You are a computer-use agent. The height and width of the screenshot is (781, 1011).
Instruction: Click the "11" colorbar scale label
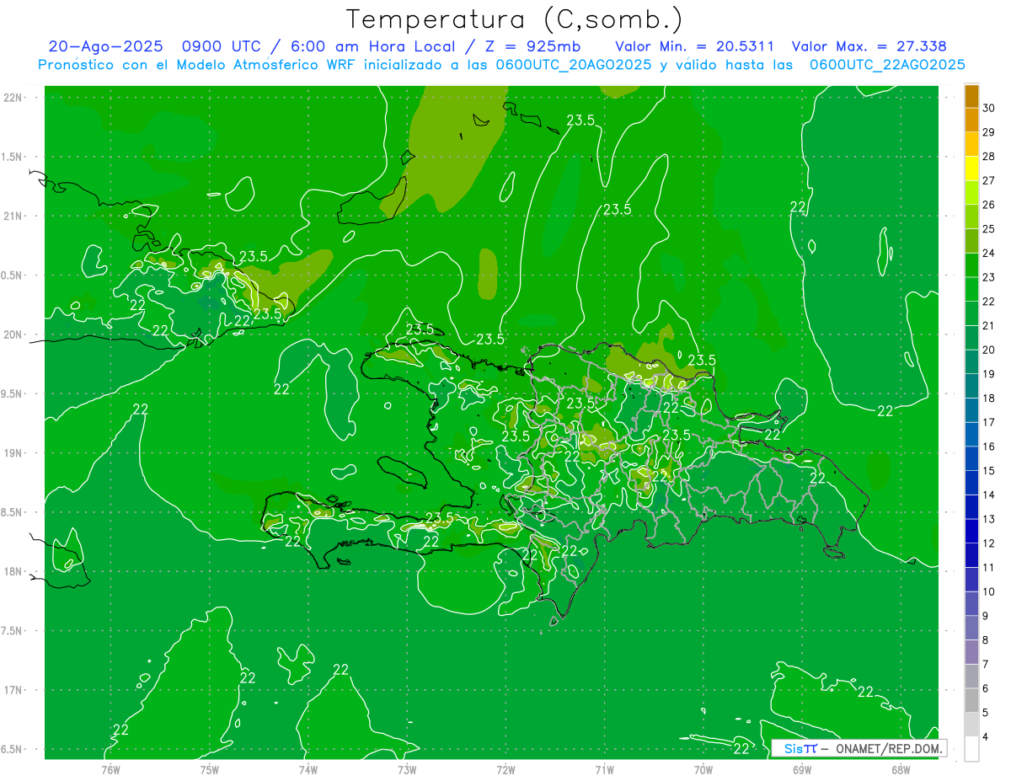[x=988, y=567]
